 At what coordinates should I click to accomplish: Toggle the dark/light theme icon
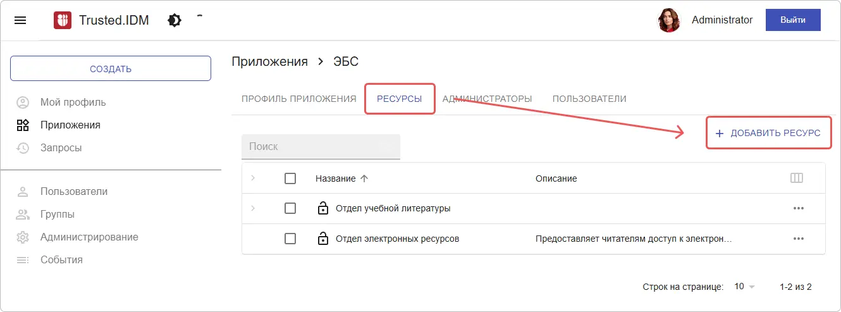pyautogui.click(x=174, y=20)
